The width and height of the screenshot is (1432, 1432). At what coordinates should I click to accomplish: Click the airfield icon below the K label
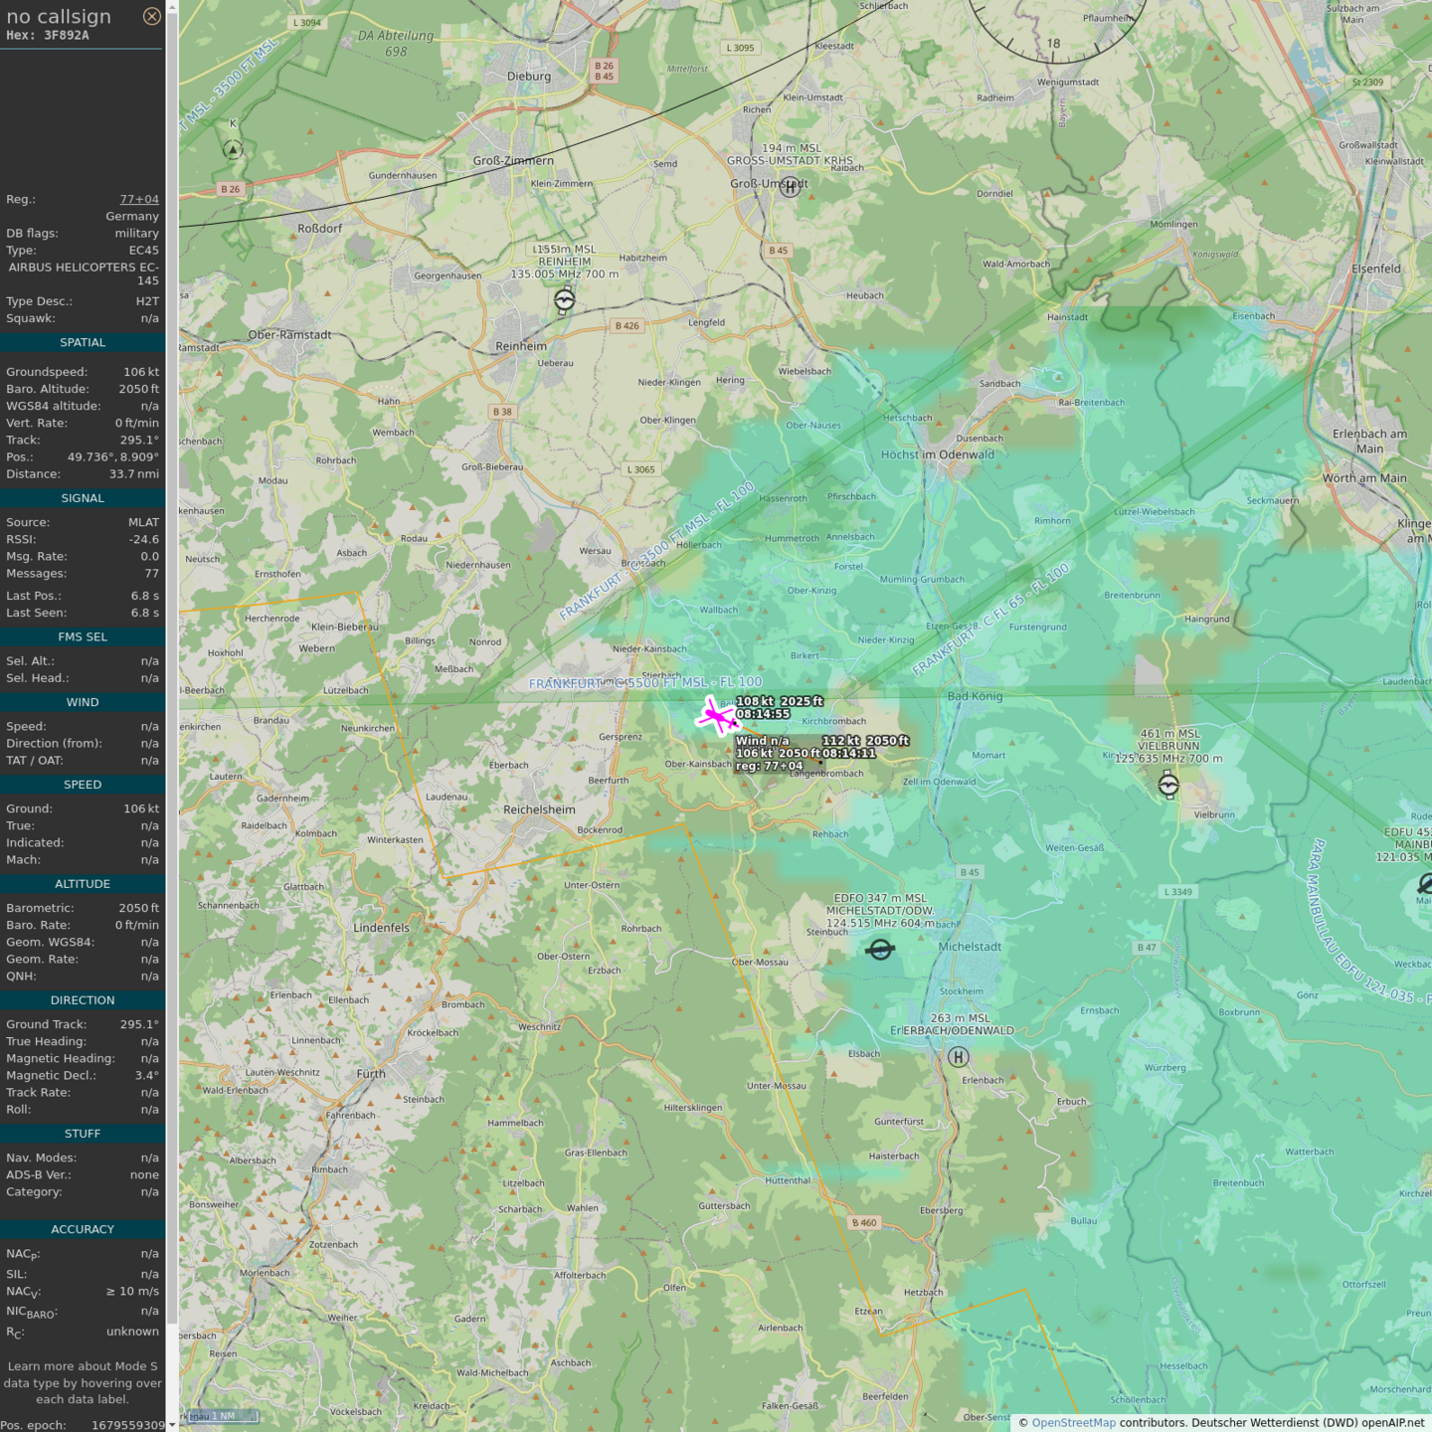click(x=233, y=150)
